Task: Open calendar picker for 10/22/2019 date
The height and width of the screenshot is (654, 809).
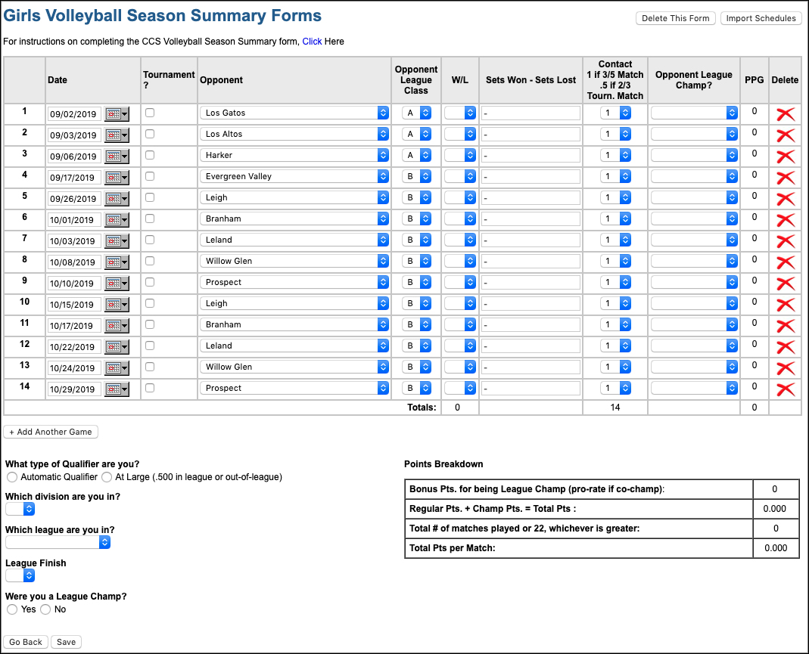Action: 117,346
